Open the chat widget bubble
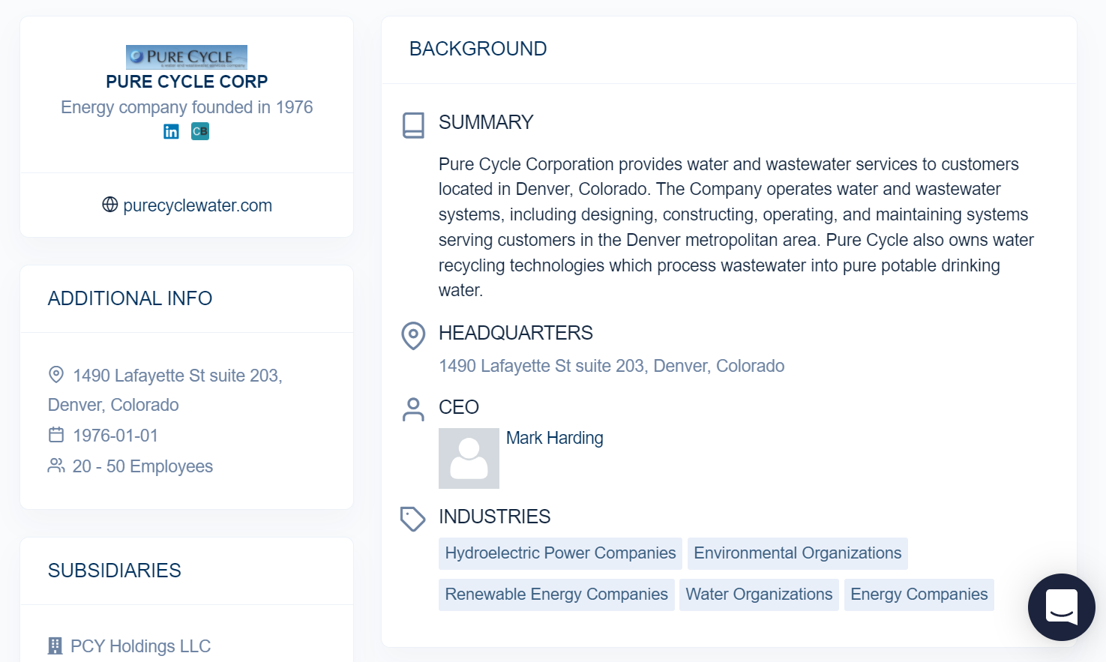The image size is (1106, 662). tap(1062, 607)
